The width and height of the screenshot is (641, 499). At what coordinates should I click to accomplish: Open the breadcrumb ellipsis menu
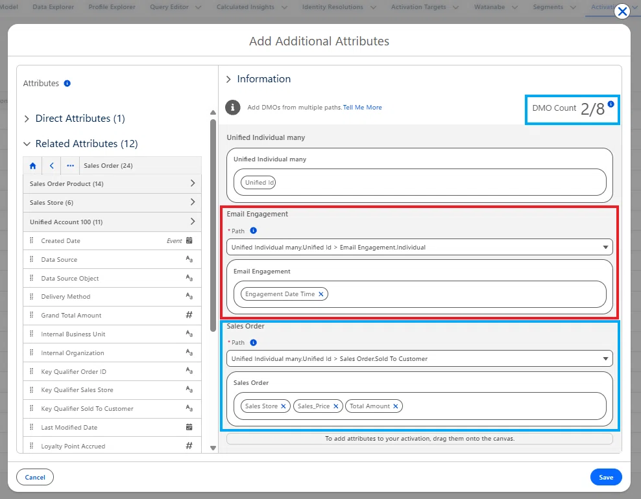click(70, 166)
